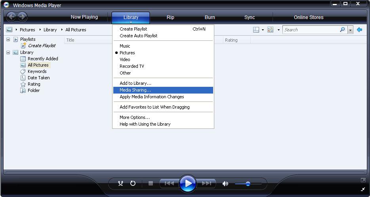
Task: Choose Apply Media Information Changes
Action: (x=163, y=97)
